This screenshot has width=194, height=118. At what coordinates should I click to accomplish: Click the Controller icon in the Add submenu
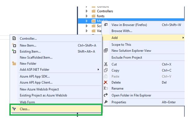point(14,39)
